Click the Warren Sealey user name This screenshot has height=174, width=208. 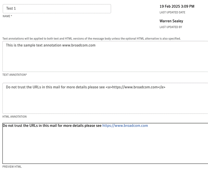(x=171, y=21)
